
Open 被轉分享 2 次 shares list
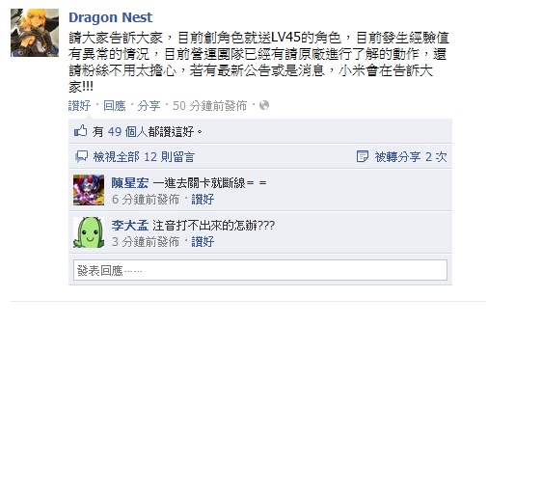pyautogui.click(x=411, y=157)
